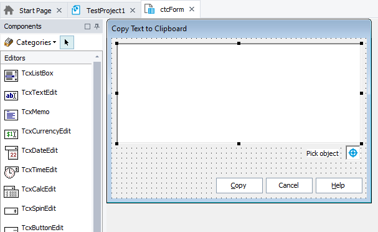Click the TcxListBox label
The height and width of the screenshot is (232, 378).
click(37, 73)
